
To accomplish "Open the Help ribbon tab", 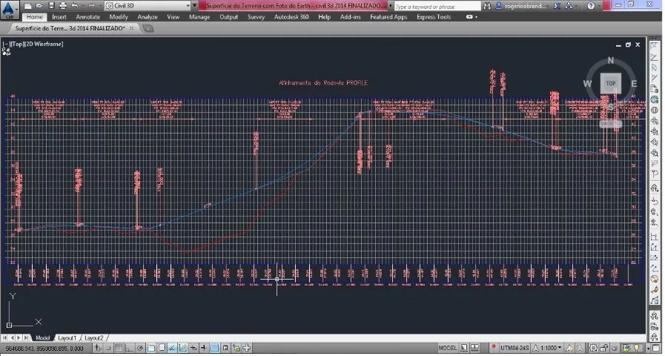I will tap(324, 17).
